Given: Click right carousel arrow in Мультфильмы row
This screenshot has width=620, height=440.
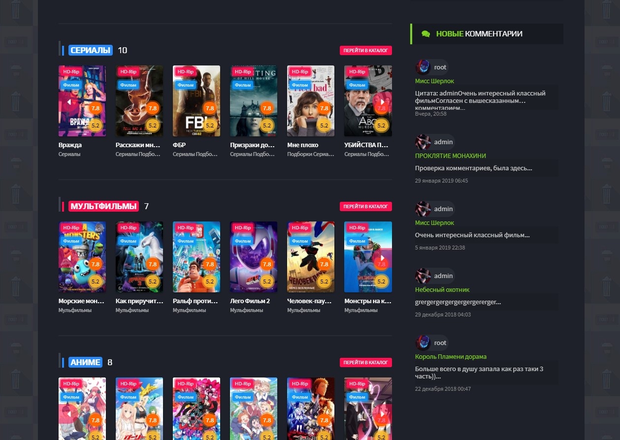Looking at the screenshot, I should click(x=382, y=258).
